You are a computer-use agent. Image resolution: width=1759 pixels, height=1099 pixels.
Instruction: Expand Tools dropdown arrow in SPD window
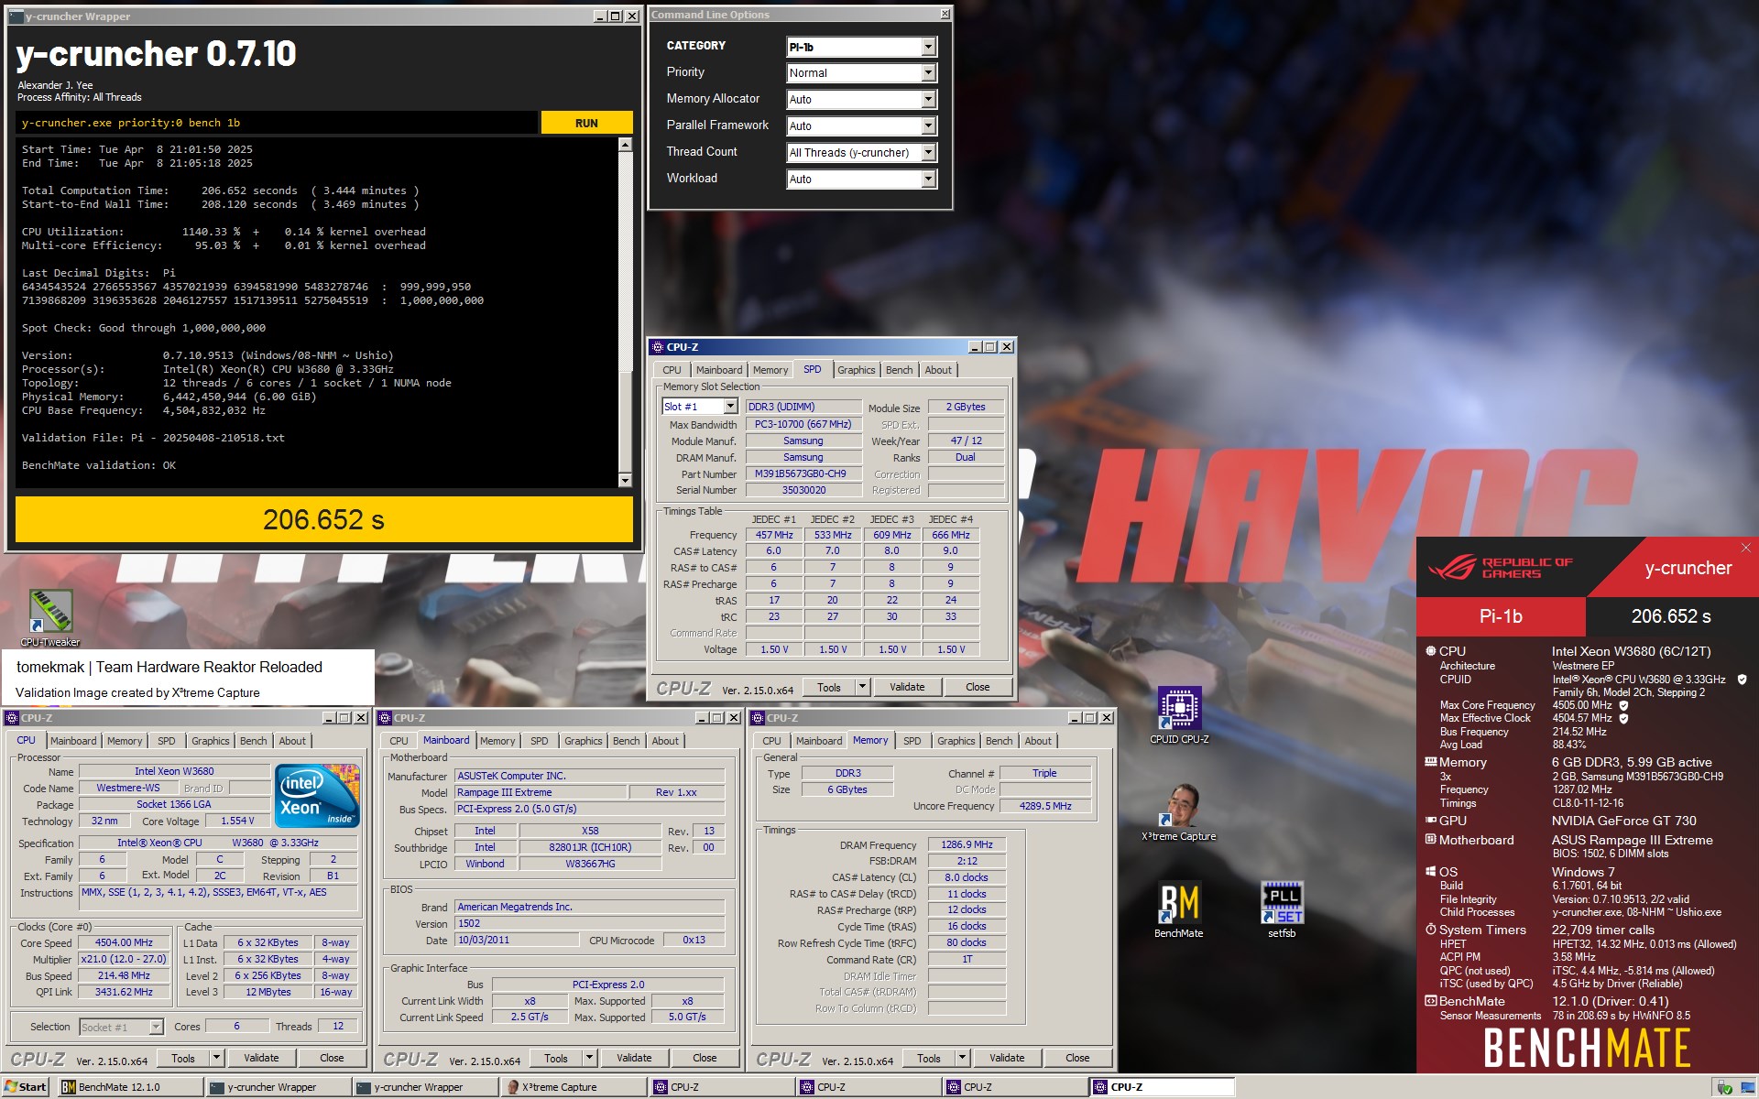(x=861, y=687)
